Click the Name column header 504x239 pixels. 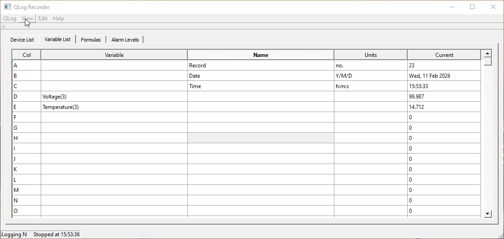coord(261,55)
